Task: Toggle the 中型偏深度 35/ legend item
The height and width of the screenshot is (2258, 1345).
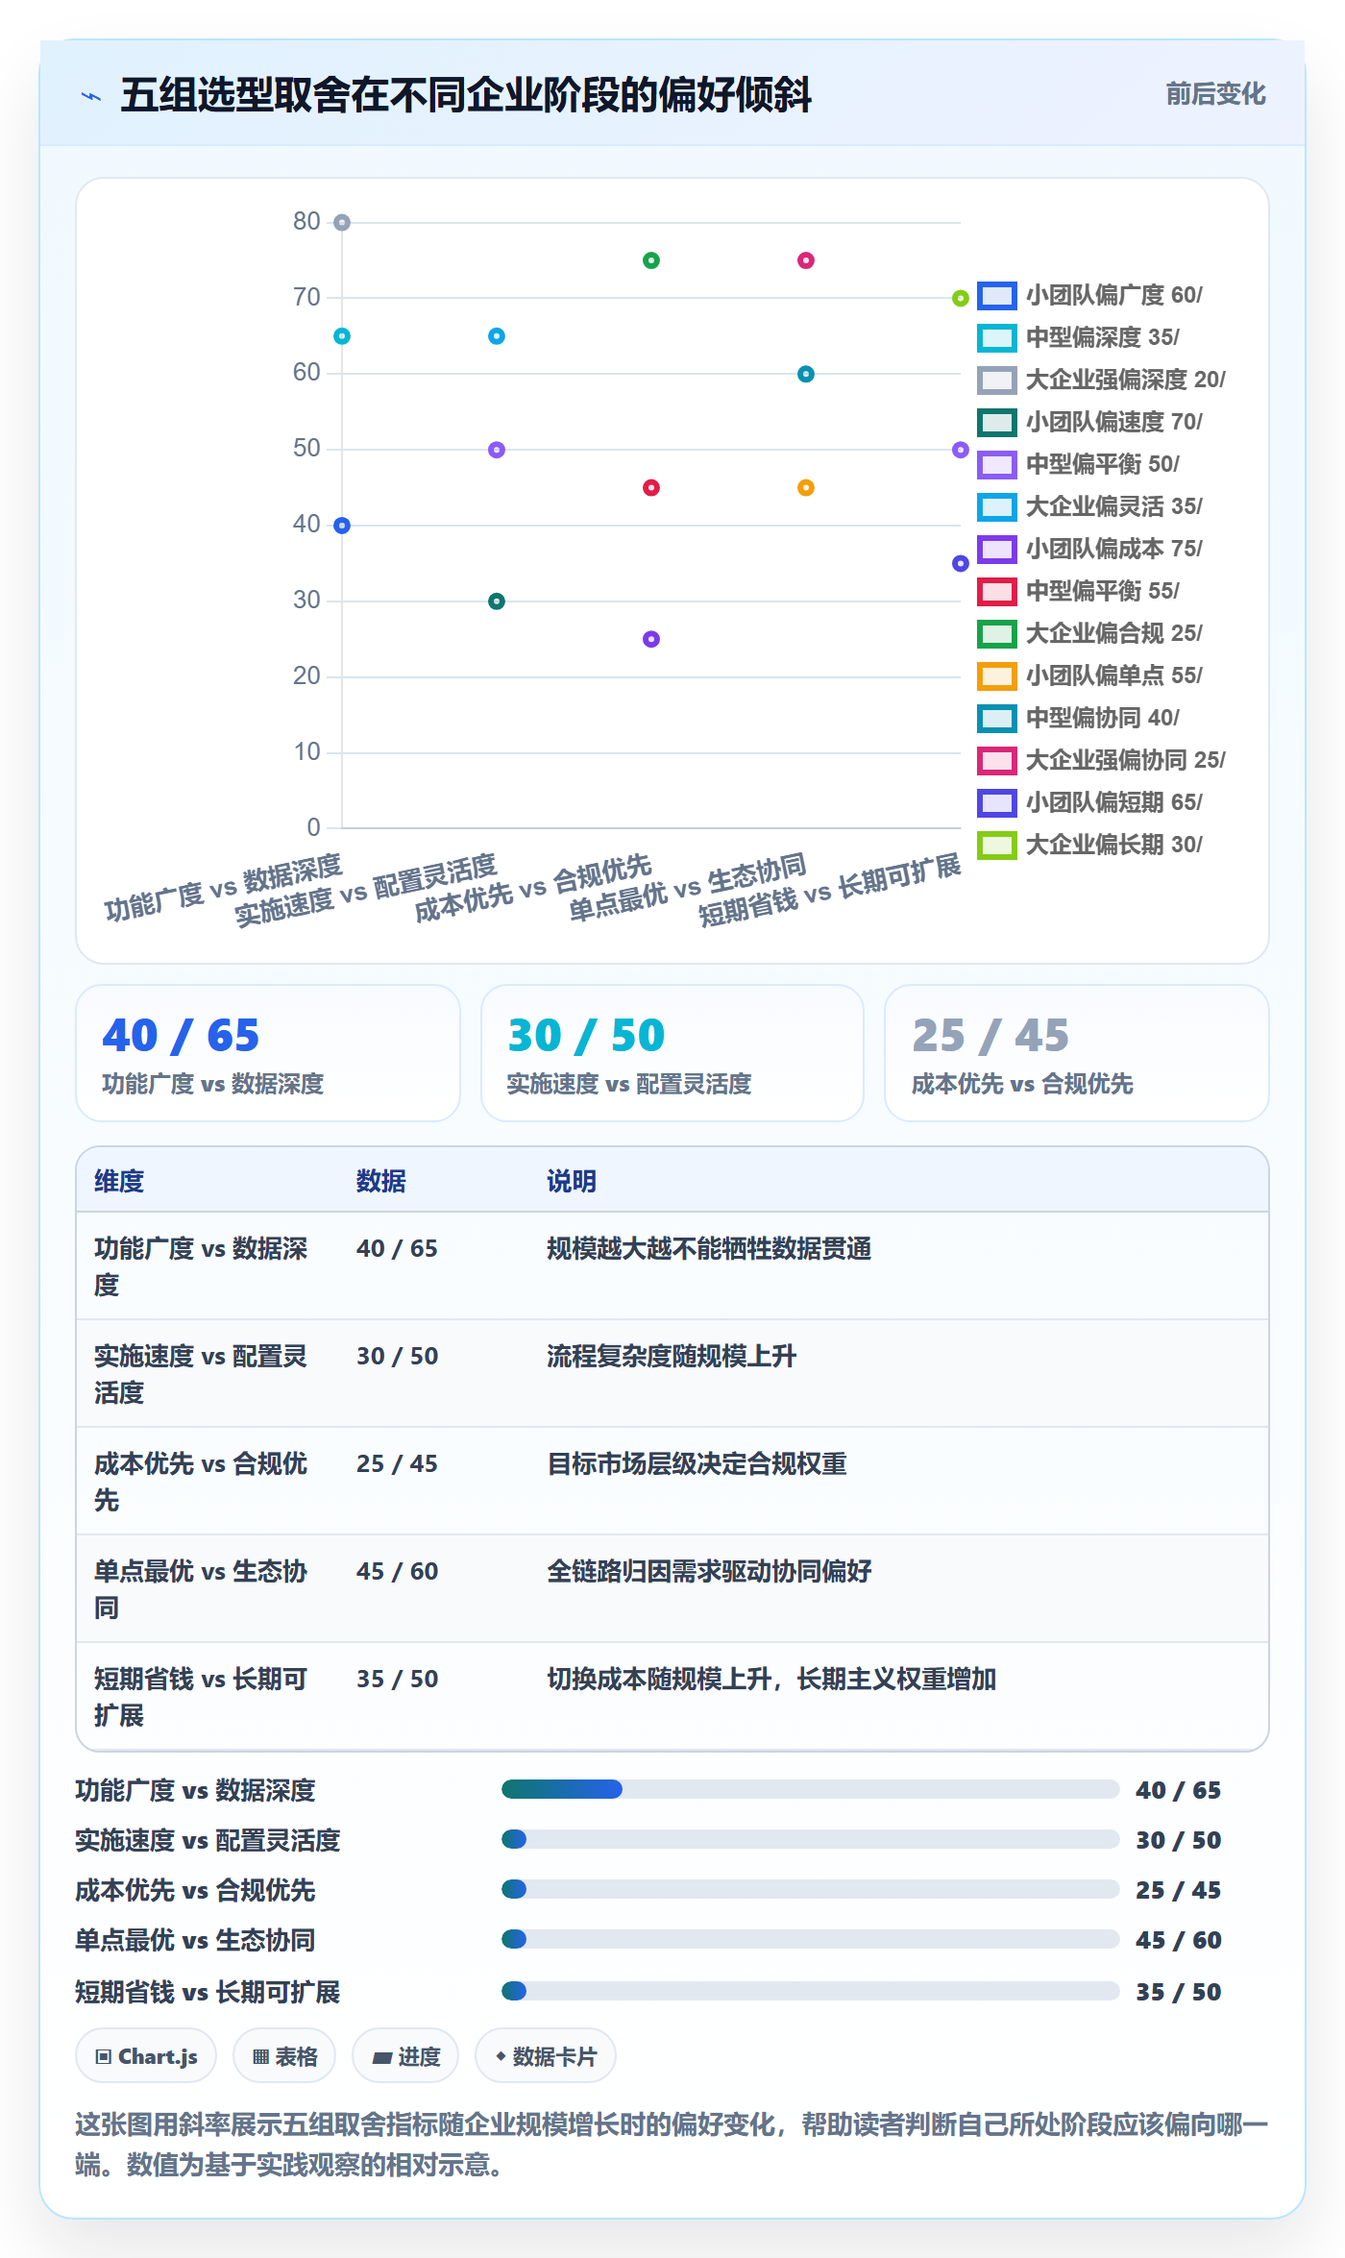Action: pos(1078,337)
